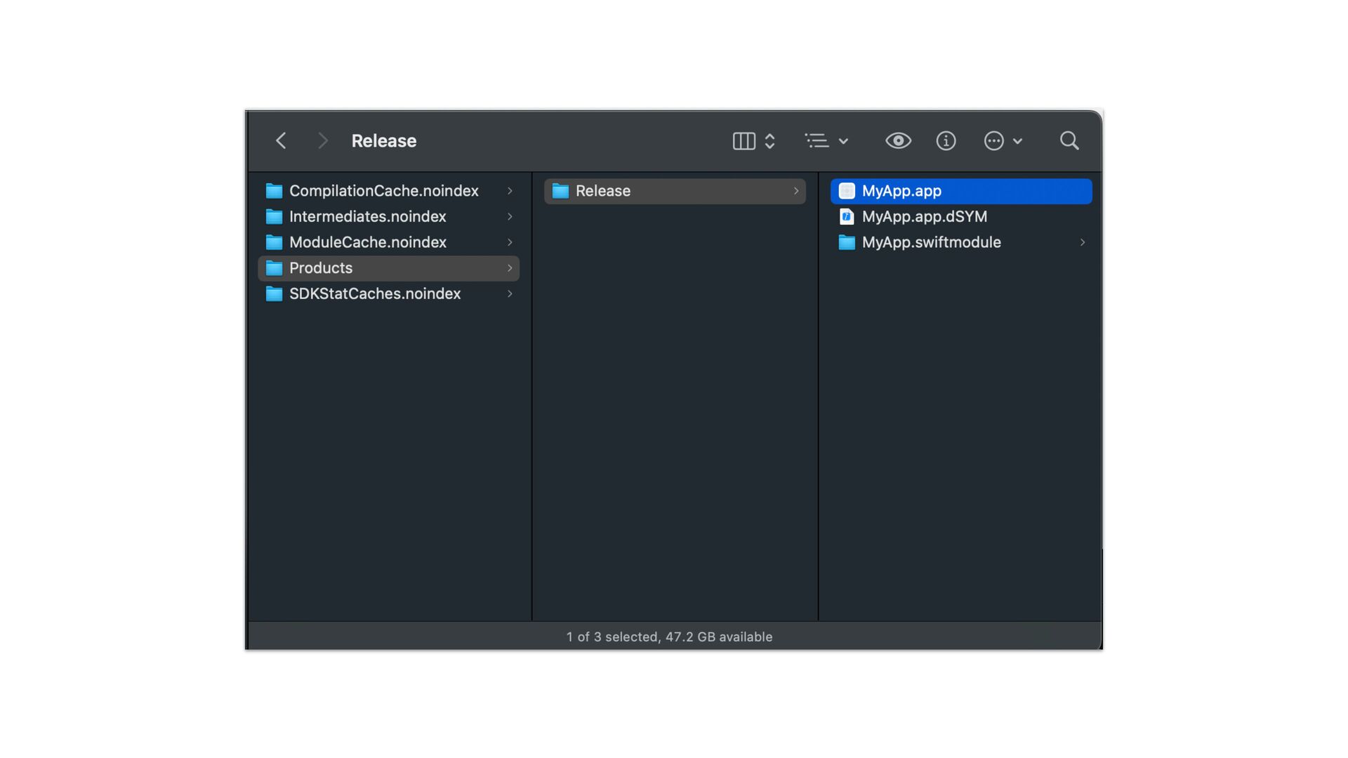Select the Products folder name

point(321,268)
